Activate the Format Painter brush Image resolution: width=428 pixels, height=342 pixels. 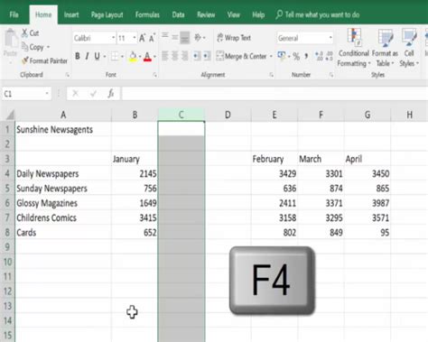click(x=25, y=60)
